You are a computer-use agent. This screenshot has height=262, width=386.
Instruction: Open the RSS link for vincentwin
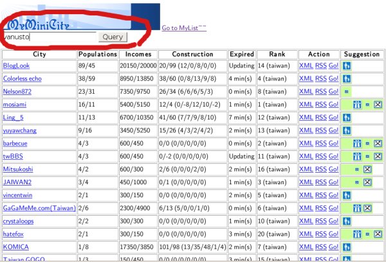321,195
